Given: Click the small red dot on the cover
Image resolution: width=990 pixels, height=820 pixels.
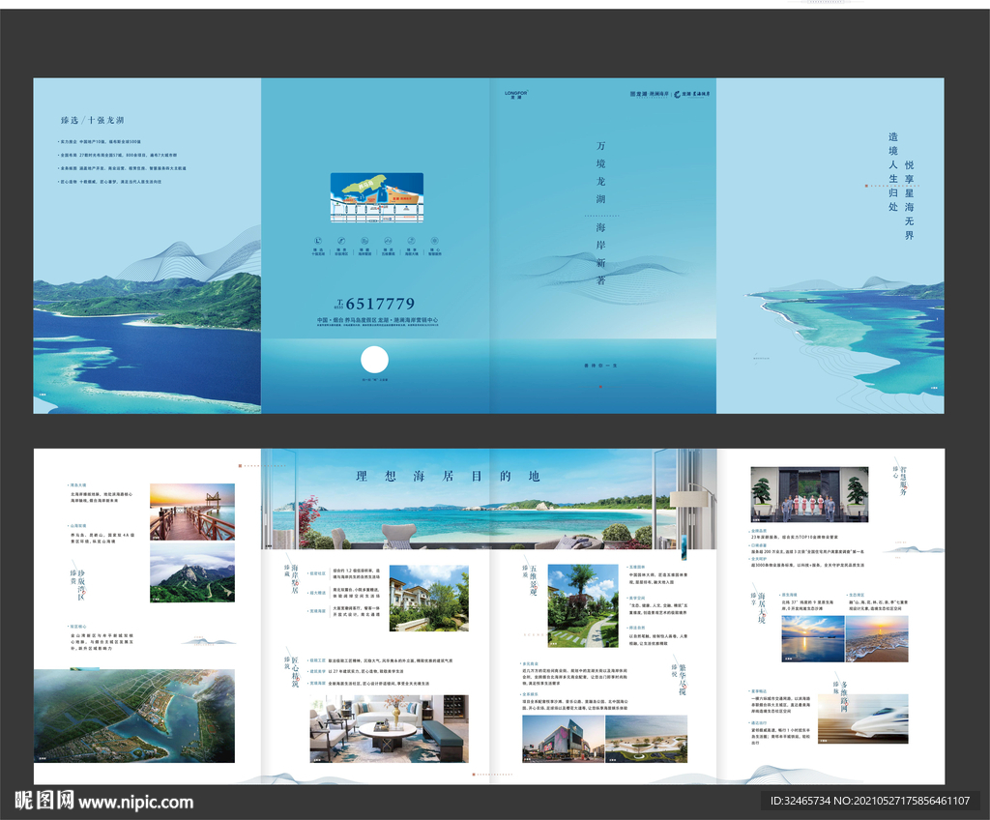Looking at the screenshot, I should [x=600, y=385].
